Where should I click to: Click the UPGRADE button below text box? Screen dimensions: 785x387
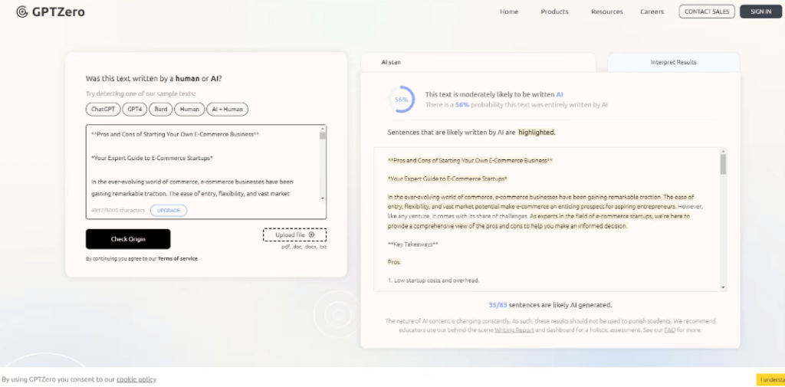(x=168, y=210)
